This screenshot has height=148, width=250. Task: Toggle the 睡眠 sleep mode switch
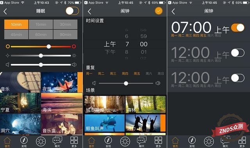pos(72,11)
